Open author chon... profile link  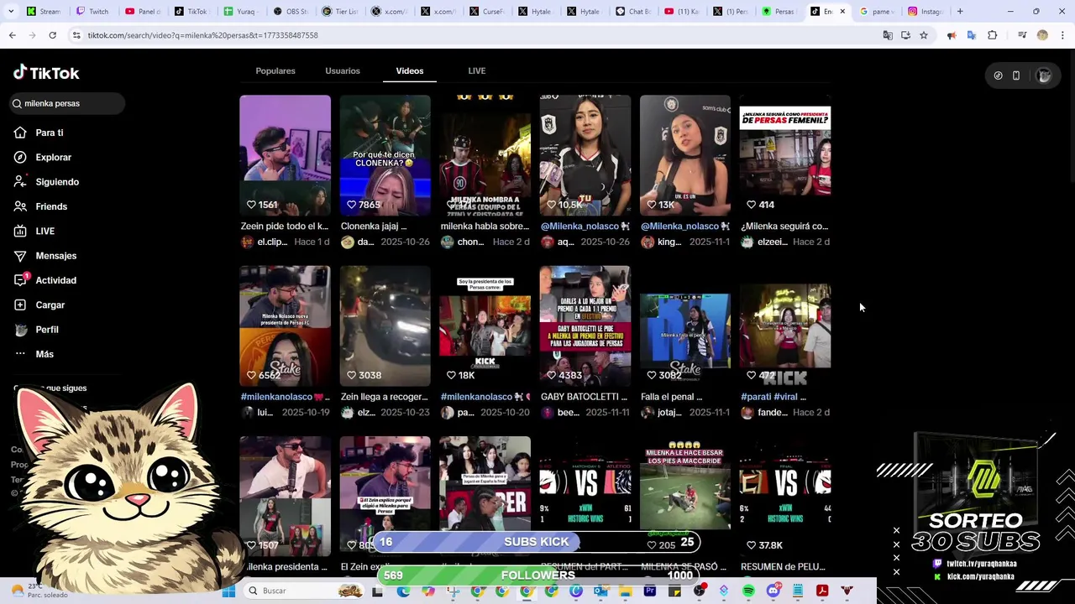(x=463, y=242)
